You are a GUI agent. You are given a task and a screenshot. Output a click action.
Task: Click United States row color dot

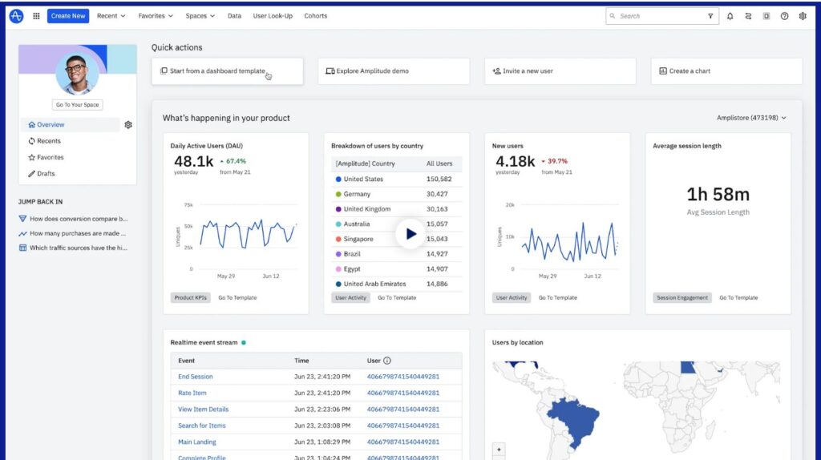pyautogui.click(x=338, y=179)
